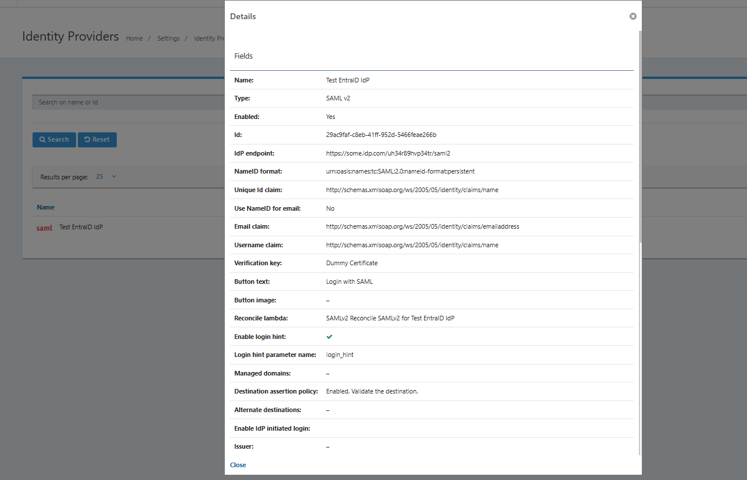747x480 pixels.
Task: Click the red saml logo icon
Action: pos(44,228)
